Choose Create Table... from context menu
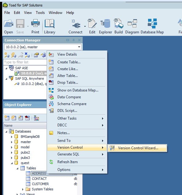Image resolution: width=182 pixels, height=195 pixels. click(x=77, y=62)
